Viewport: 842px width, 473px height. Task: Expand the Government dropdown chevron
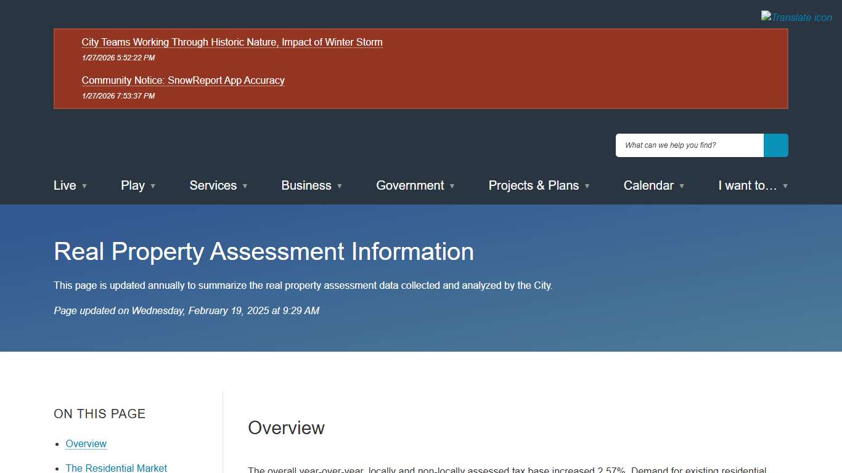pyautogui.click(x=452, y=186)
